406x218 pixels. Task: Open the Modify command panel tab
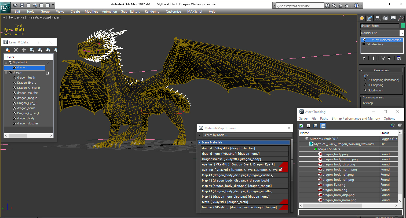370,18
